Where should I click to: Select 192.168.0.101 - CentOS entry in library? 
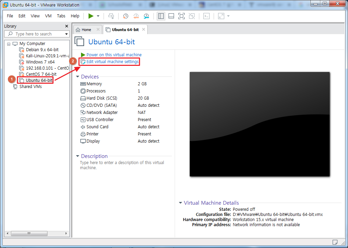click(44, 68)
